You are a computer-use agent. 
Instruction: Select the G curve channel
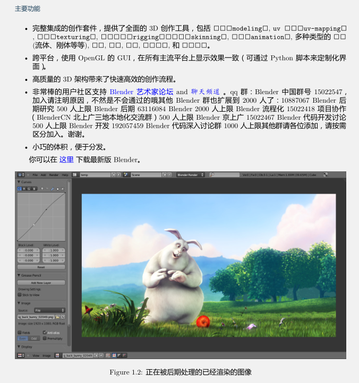(x=29, y=189)
